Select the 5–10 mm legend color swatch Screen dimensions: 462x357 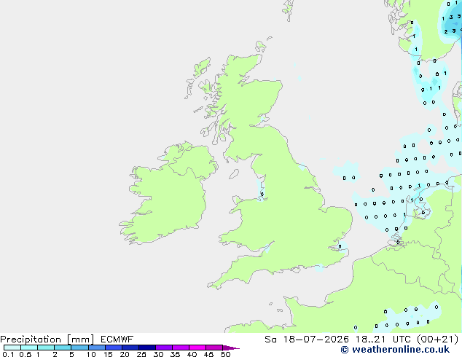79,348
